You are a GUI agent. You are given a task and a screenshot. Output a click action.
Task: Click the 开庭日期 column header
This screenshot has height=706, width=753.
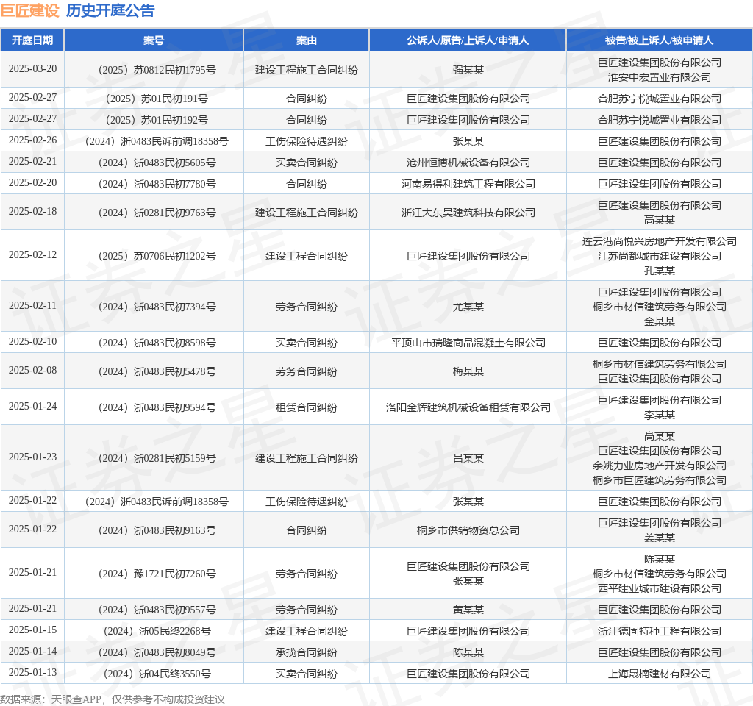pyautogui.click(x=32, y=40)
